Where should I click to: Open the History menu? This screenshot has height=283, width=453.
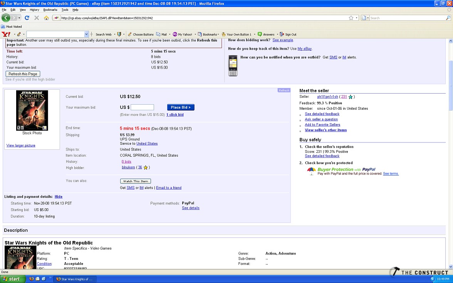34,10
